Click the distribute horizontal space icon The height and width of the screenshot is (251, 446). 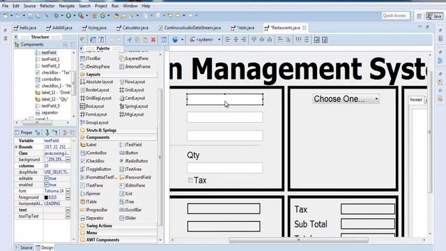298,40
